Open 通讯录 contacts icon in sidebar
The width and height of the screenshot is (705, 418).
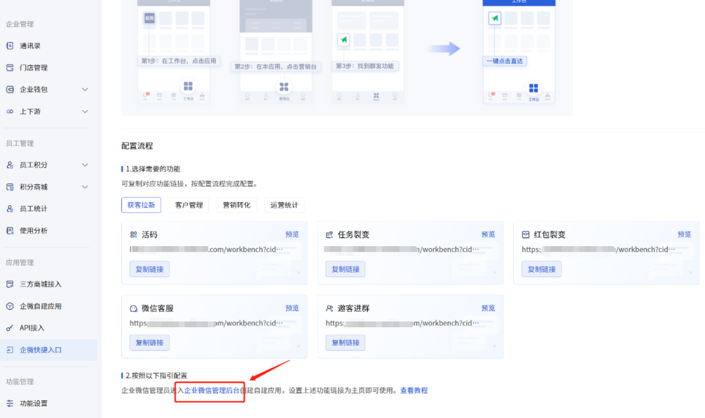click(10, 46)
